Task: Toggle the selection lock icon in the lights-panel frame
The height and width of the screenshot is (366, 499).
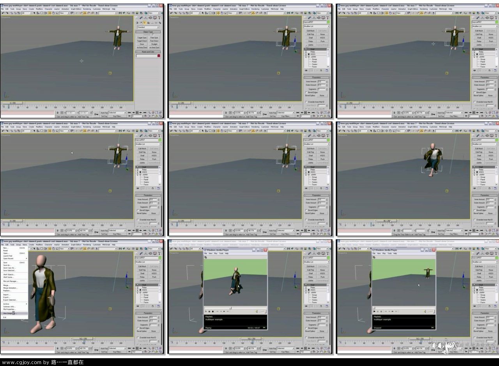Action: (58, 113)
